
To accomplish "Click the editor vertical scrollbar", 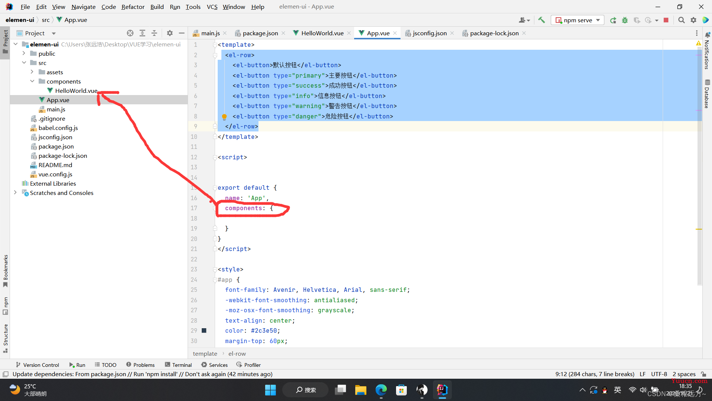I will [699, 167].
